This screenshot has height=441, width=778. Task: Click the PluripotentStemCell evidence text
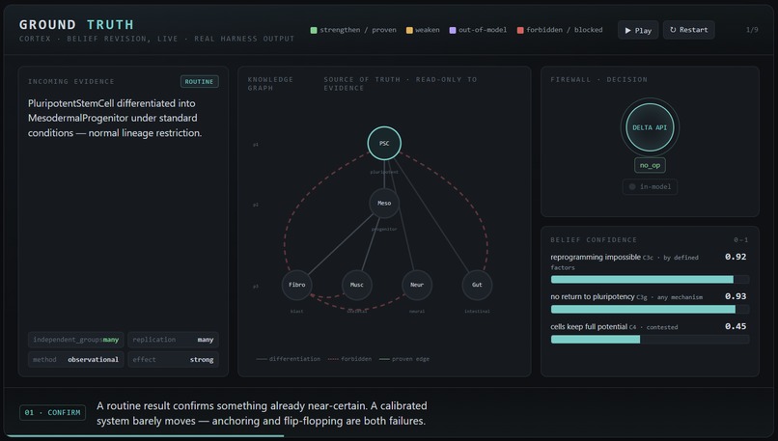[x=115, y=118]
